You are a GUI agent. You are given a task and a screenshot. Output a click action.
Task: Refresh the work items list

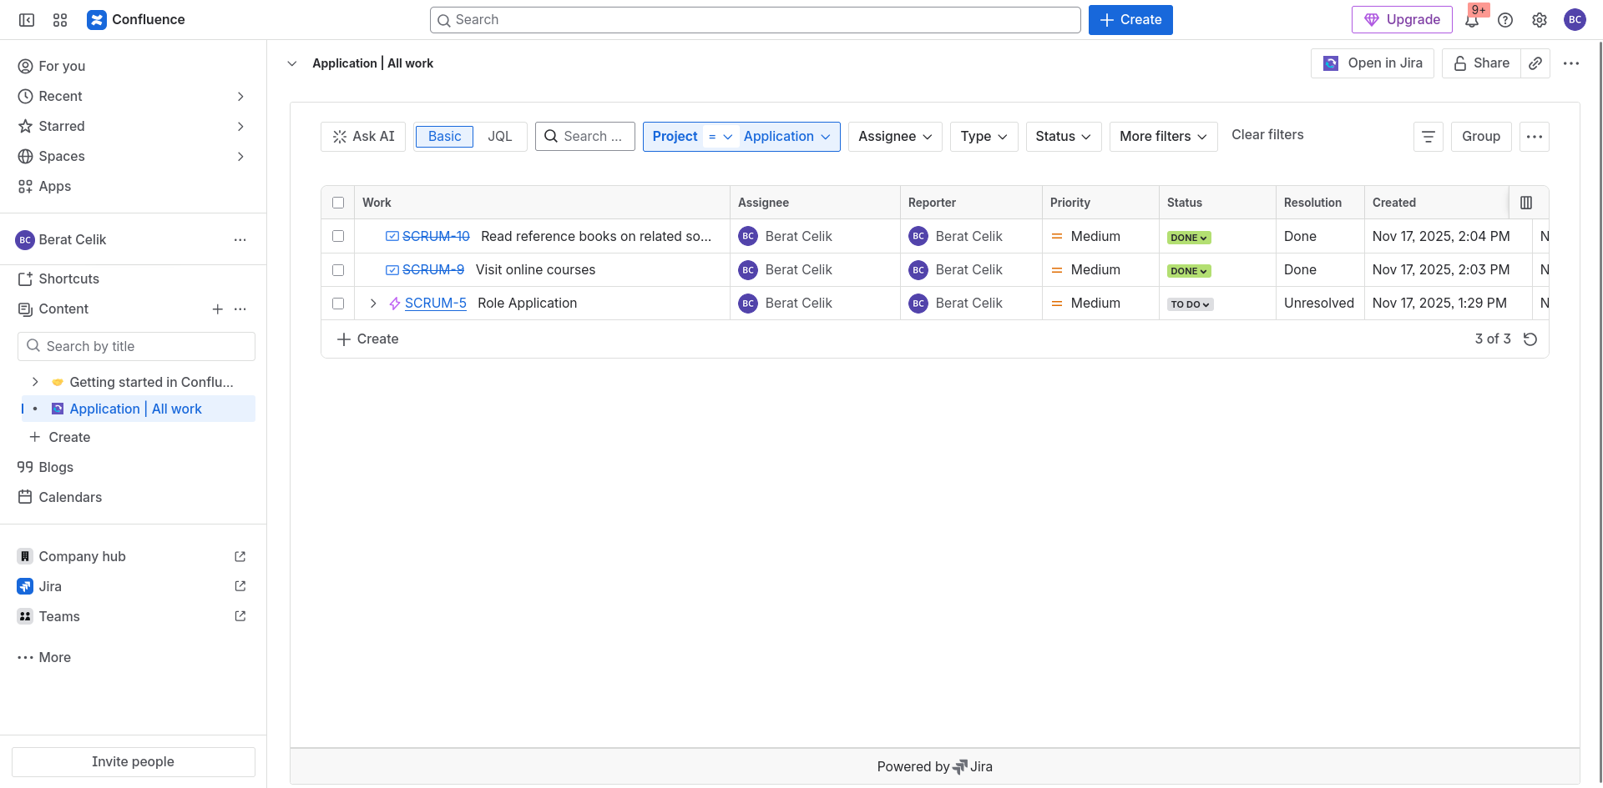[1530, 339]
